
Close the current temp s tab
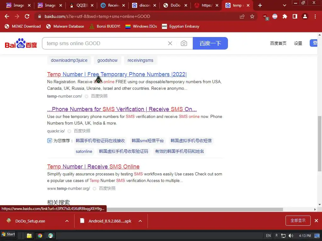[248, 6]
